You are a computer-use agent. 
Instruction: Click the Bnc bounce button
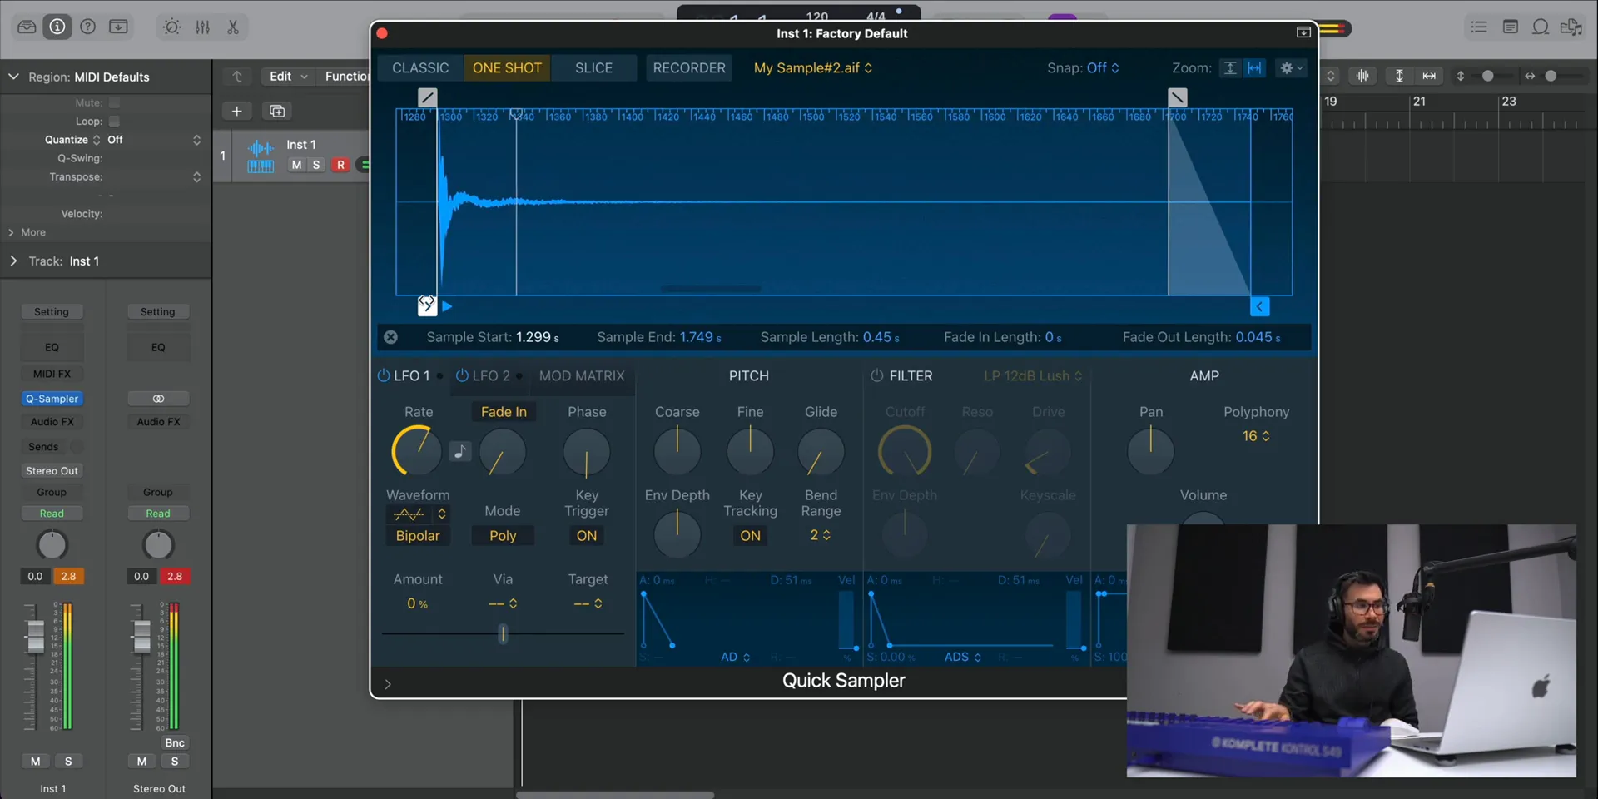point(175,742)
